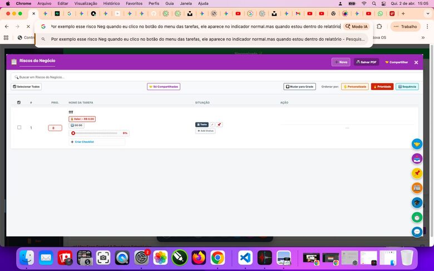The image size is (434, 271).
Task: Open the graduation cap floating button
Action: point(417,203)
